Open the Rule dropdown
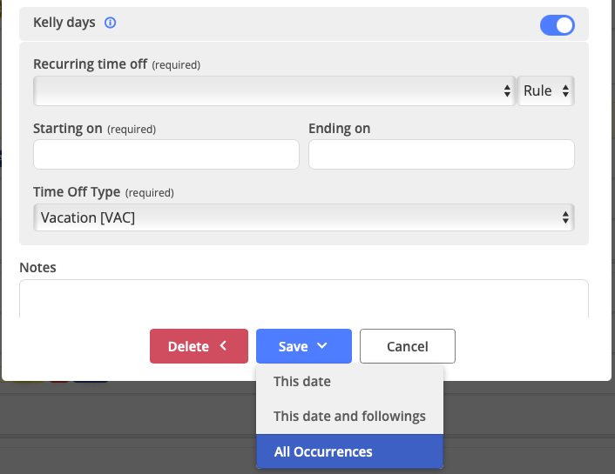The image size is (615, 474). point(546,90)
